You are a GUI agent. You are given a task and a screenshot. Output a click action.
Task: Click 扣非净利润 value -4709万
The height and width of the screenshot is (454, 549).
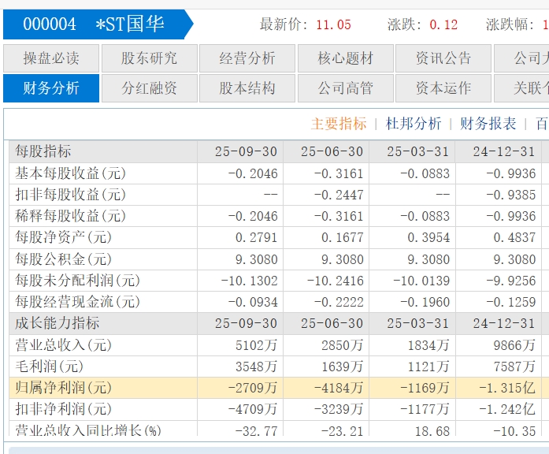coord(253,409)
